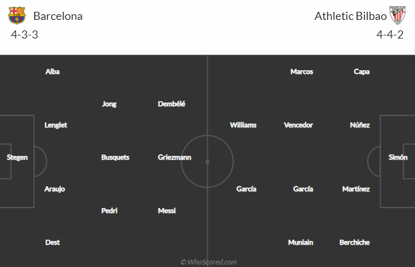Screen dimensions: 415x267
Task: Click Berchiche's player label
Action: [x=355, y=243]
